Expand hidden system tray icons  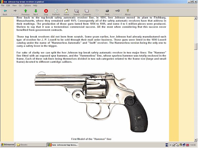pyautogui.click(x=170, y=145)
